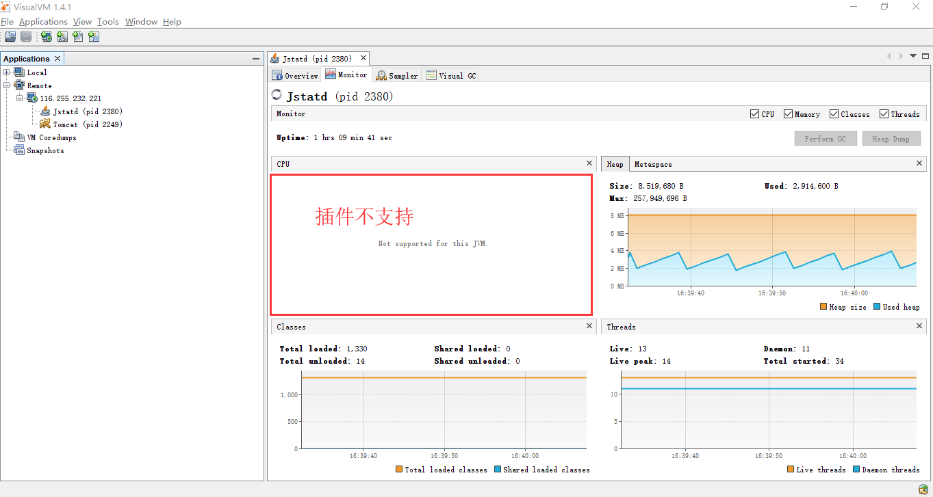This screenshot has width=933, height=497.
Task: Click the Add Remote Host toolbar icon
Action: click(x=47, y=37)
